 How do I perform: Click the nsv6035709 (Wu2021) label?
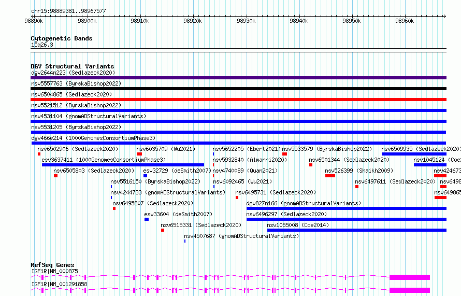point(166,149)
